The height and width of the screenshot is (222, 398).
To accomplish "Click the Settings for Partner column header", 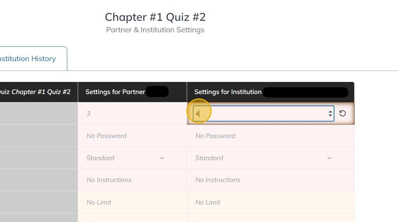I will 115,92.
